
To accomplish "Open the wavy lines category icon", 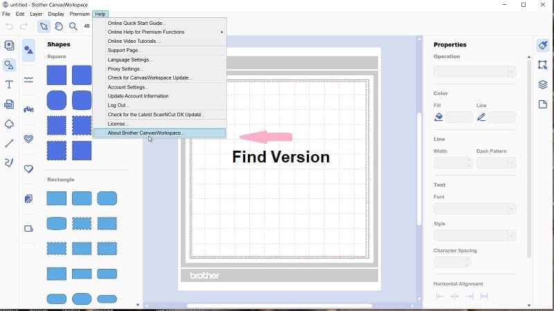I will point(28,79).
